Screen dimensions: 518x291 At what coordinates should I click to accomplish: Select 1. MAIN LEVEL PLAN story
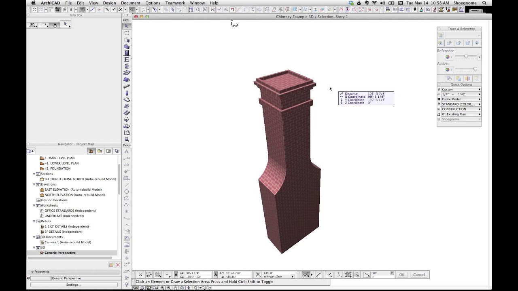coord(59,158)
